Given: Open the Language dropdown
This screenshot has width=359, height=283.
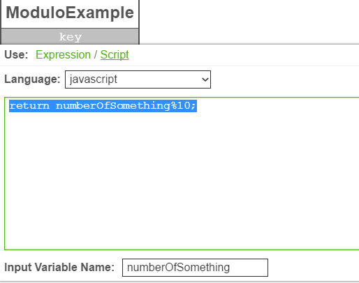Looking at the screenshot, I should tap(138, 79).
